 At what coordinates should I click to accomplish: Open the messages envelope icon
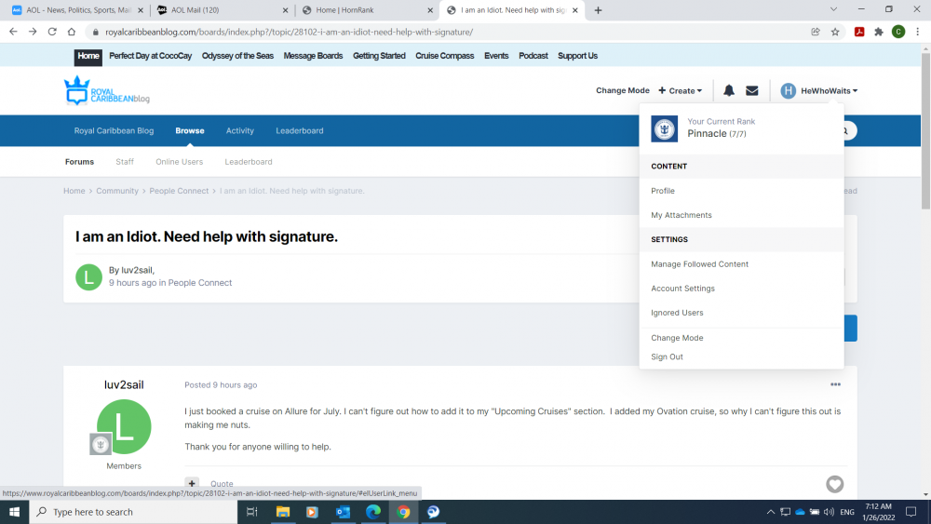(751, 91)
